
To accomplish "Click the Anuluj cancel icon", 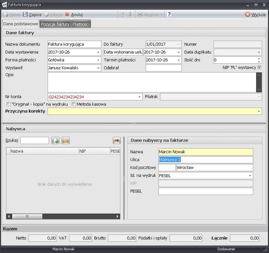I will tap(67, 14).
